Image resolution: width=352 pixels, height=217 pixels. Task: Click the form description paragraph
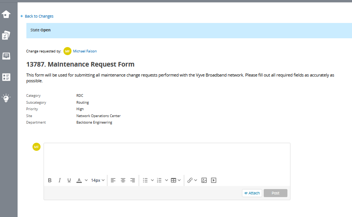(x=180, y=78)
